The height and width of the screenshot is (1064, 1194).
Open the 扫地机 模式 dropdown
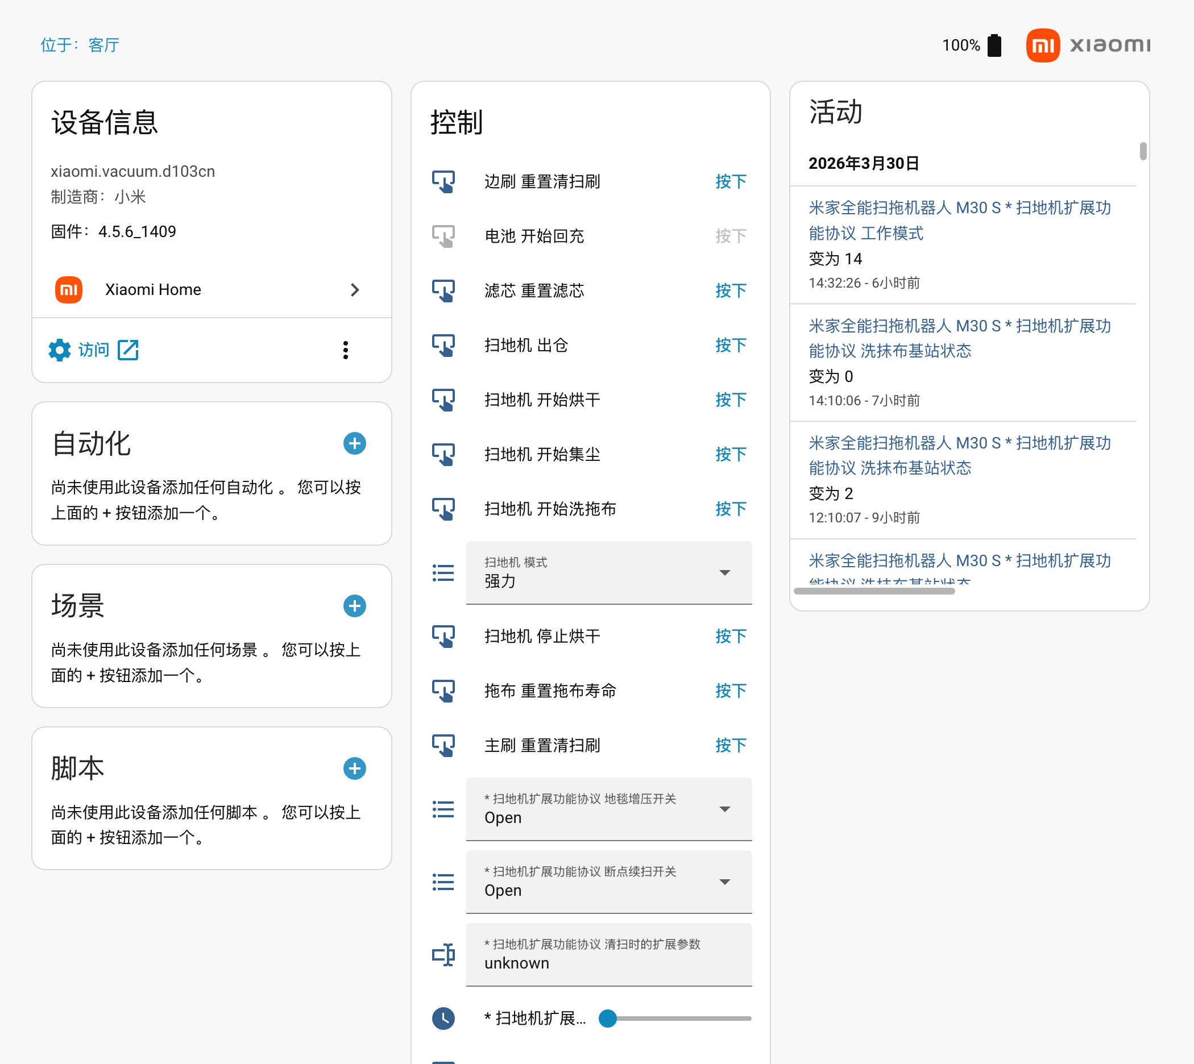pos(608,573)
